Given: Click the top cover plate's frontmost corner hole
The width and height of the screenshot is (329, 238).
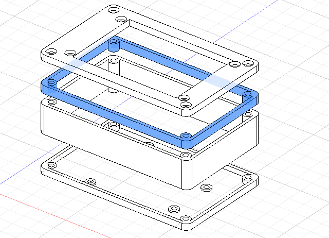Looking at the screenshot, I should tap(184, 107).
